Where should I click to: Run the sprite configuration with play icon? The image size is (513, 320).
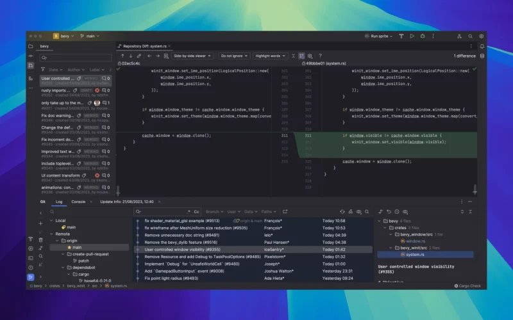click(412, 36)
